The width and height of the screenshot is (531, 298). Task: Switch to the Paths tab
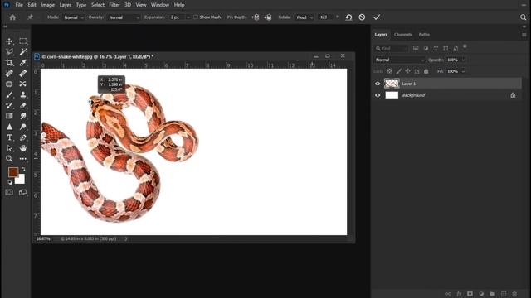[424, 35]
